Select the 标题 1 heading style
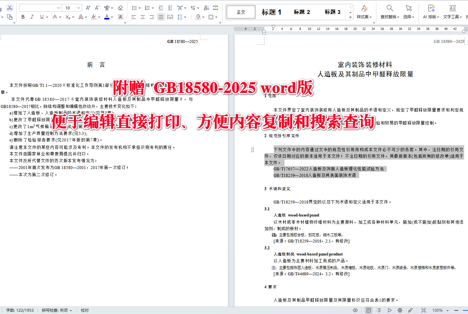 (x=271, y=12)
